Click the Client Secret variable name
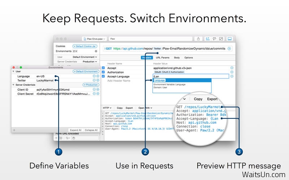The image size is (289, 180). coord(25,94)
